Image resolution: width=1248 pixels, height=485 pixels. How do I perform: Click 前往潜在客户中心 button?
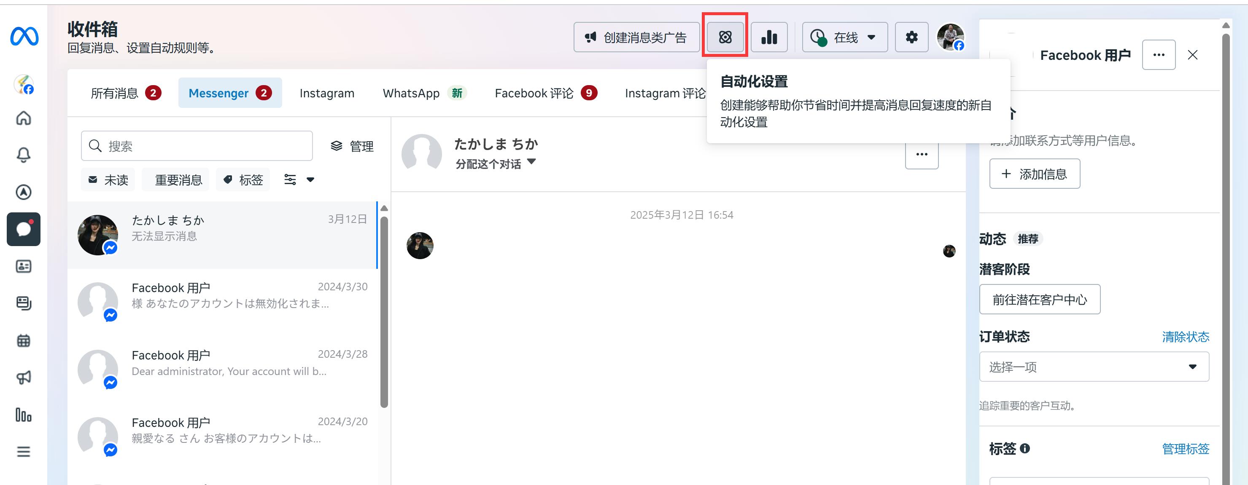(x=1040, y=299)
